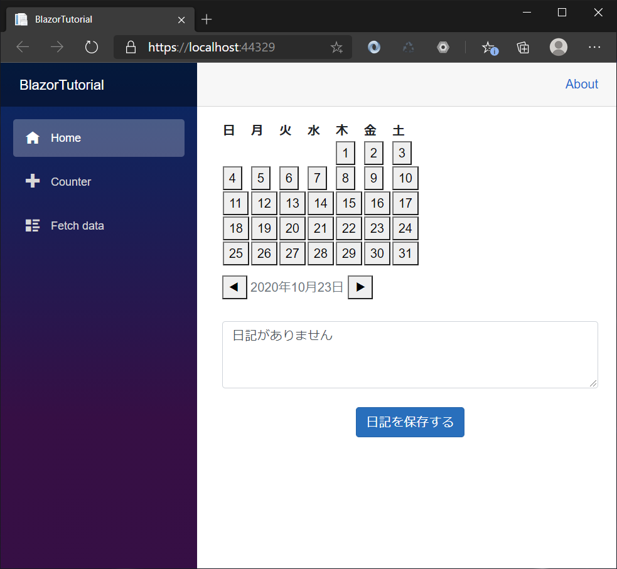The width and height of the screenshot is (617, 569).
Task: Select day 16 in calendar
Action: [377, 203]
